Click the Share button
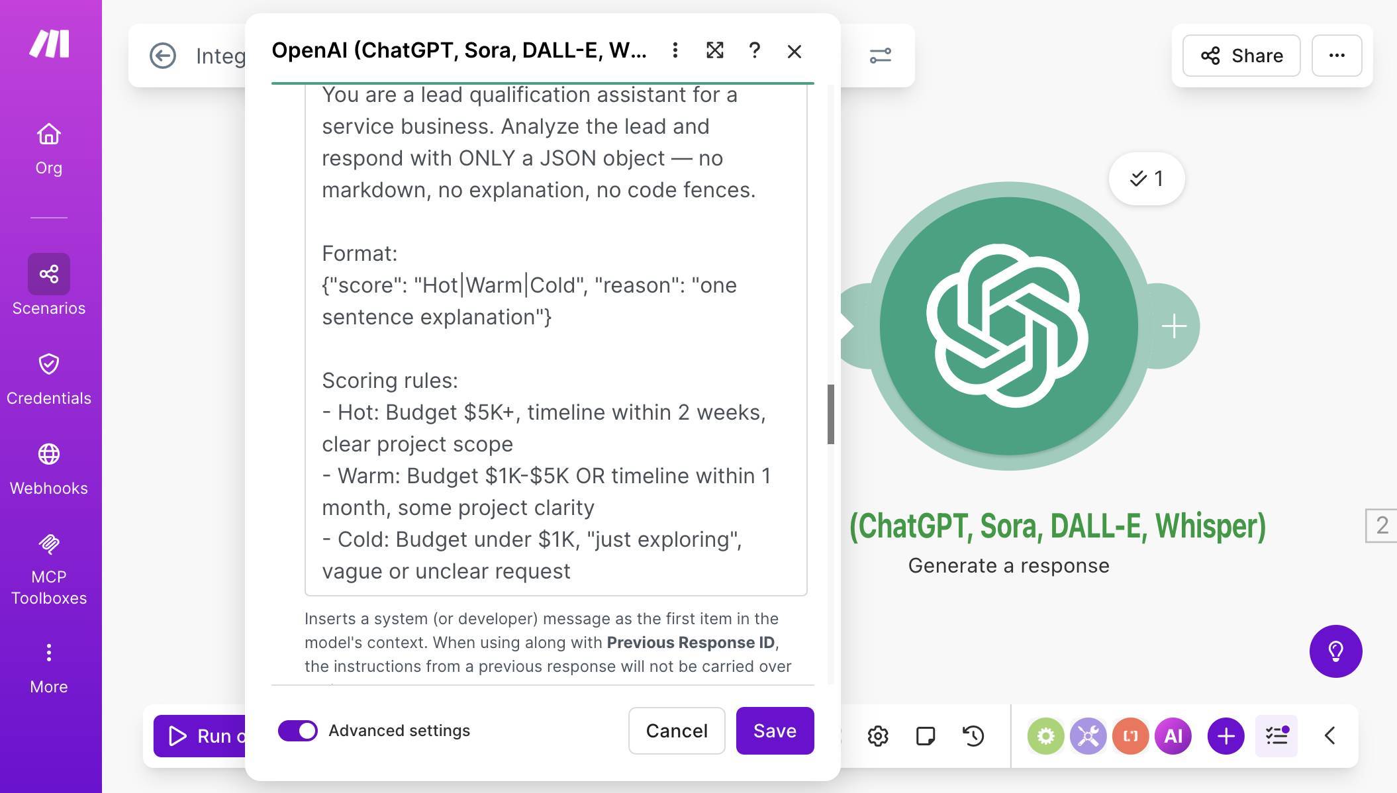 pos(1241,56)
